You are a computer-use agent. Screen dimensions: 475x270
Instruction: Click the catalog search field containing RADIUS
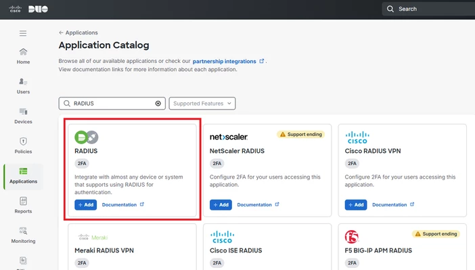(x=112, y=104)
